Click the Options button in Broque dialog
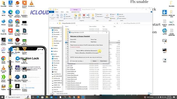This screenshot has width=177, height=99. [x=95, y=61]
